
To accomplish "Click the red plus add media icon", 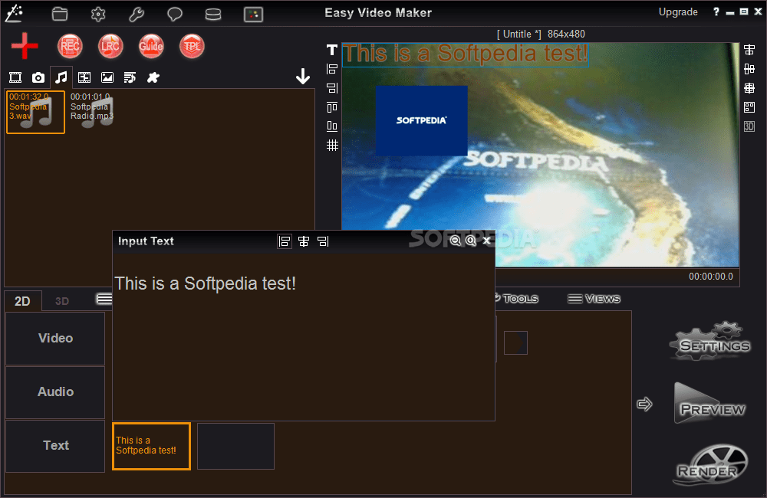I will 24,46.
